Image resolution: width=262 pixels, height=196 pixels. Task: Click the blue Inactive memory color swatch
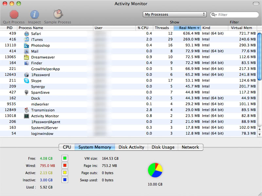pos(65,180)
